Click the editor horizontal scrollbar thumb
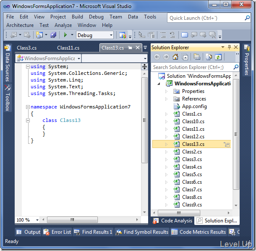This screenshot has height=251, width=256. (x=72, y=219)
